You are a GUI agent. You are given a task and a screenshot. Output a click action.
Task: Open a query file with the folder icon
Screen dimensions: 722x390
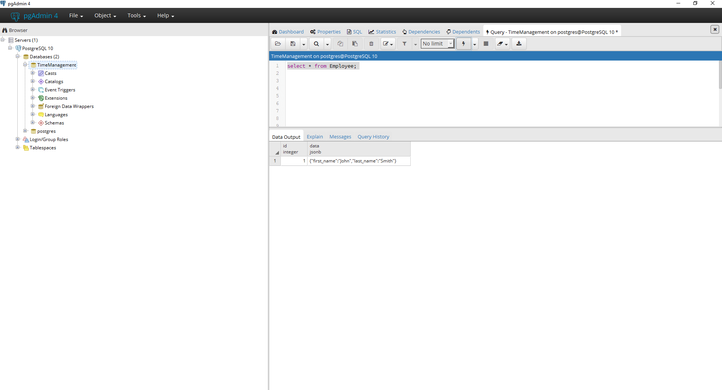tap(278, 43)
